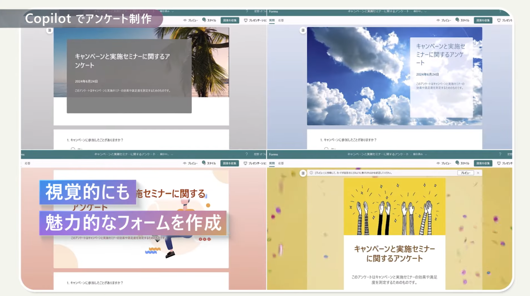Click the プレビュー button in the yellow notice bar
The image size is (530, 296).
click(465, 173)
